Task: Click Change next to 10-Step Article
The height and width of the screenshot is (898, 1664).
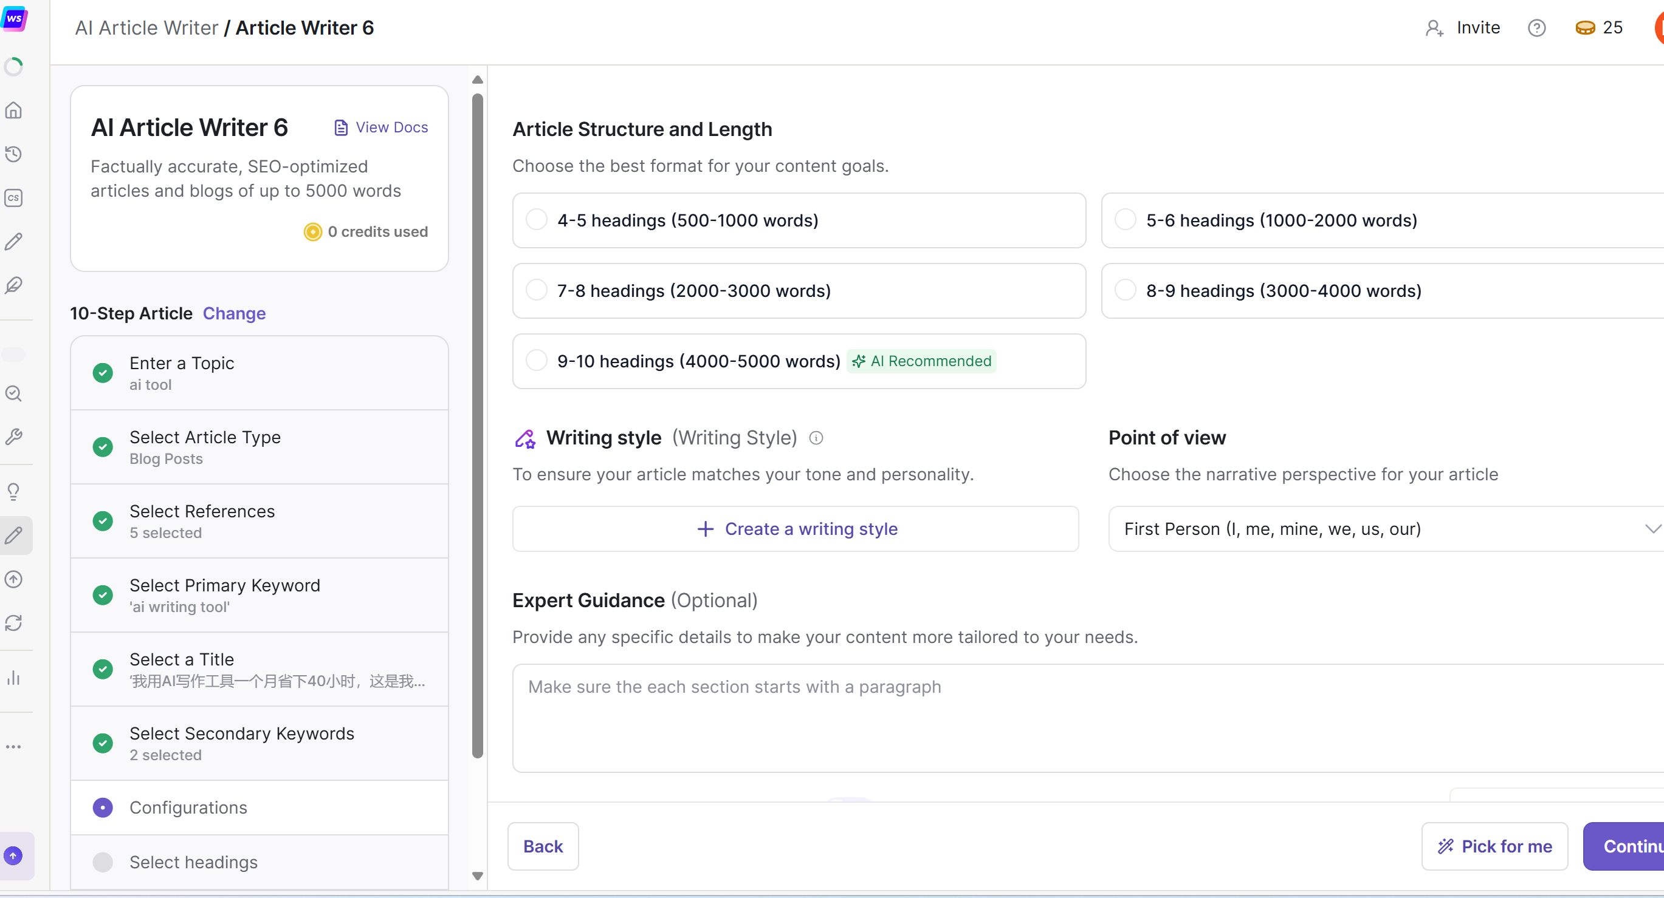Action: point(234,313)
